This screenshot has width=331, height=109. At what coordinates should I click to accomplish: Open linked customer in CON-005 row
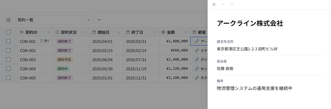(200, 78)
